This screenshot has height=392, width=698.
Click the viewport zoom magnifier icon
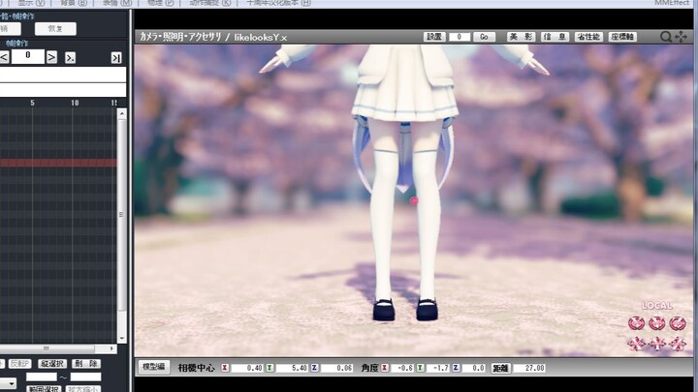pos(665,37)
